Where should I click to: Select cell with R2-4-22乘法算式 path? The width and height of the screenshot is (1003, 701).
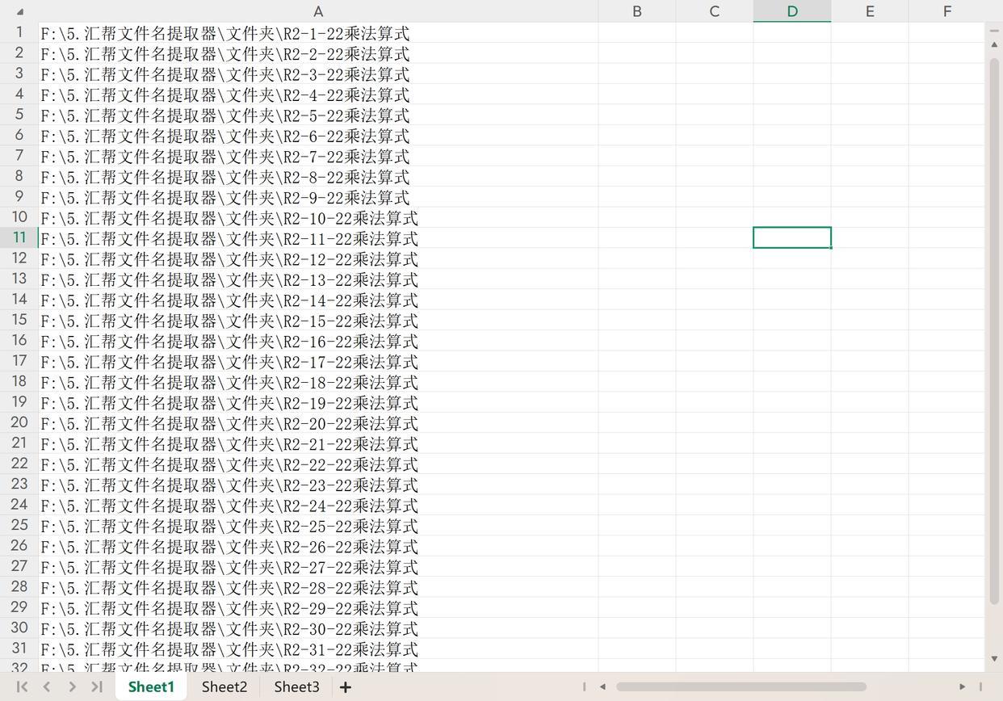click(x=318, y=94)
